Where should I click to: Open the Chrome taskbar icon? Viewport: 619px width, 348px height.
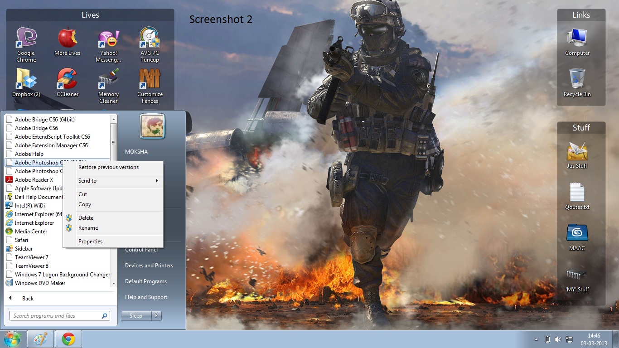pyautogui.click(x=68, y=339)
